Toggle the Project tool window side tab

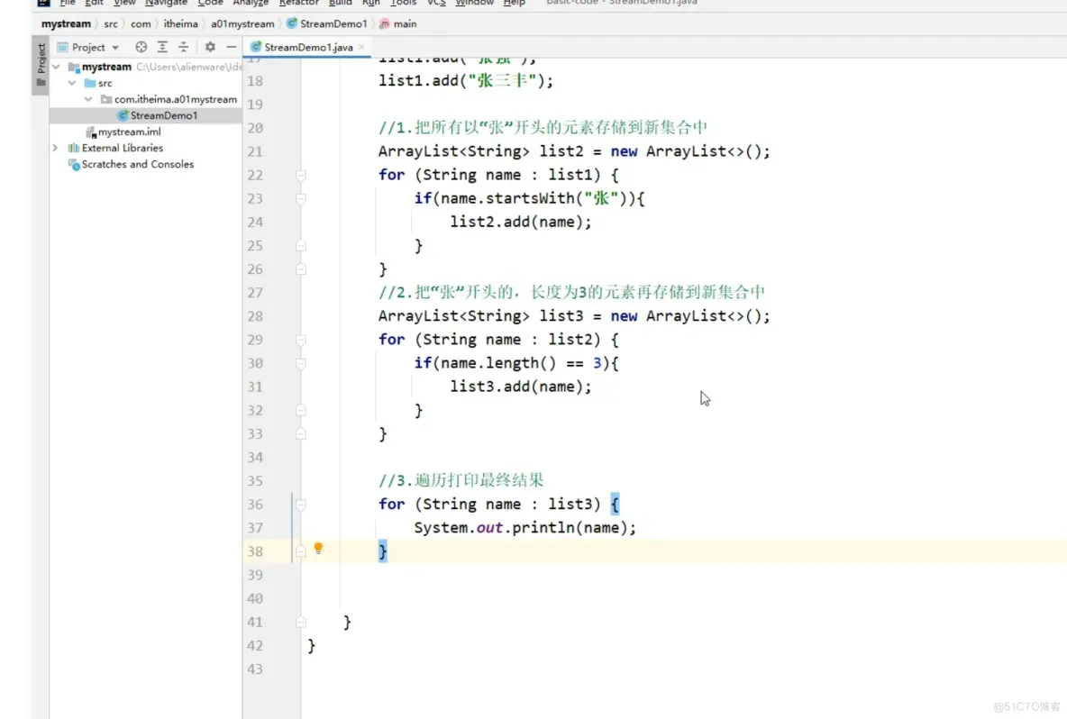41,64
